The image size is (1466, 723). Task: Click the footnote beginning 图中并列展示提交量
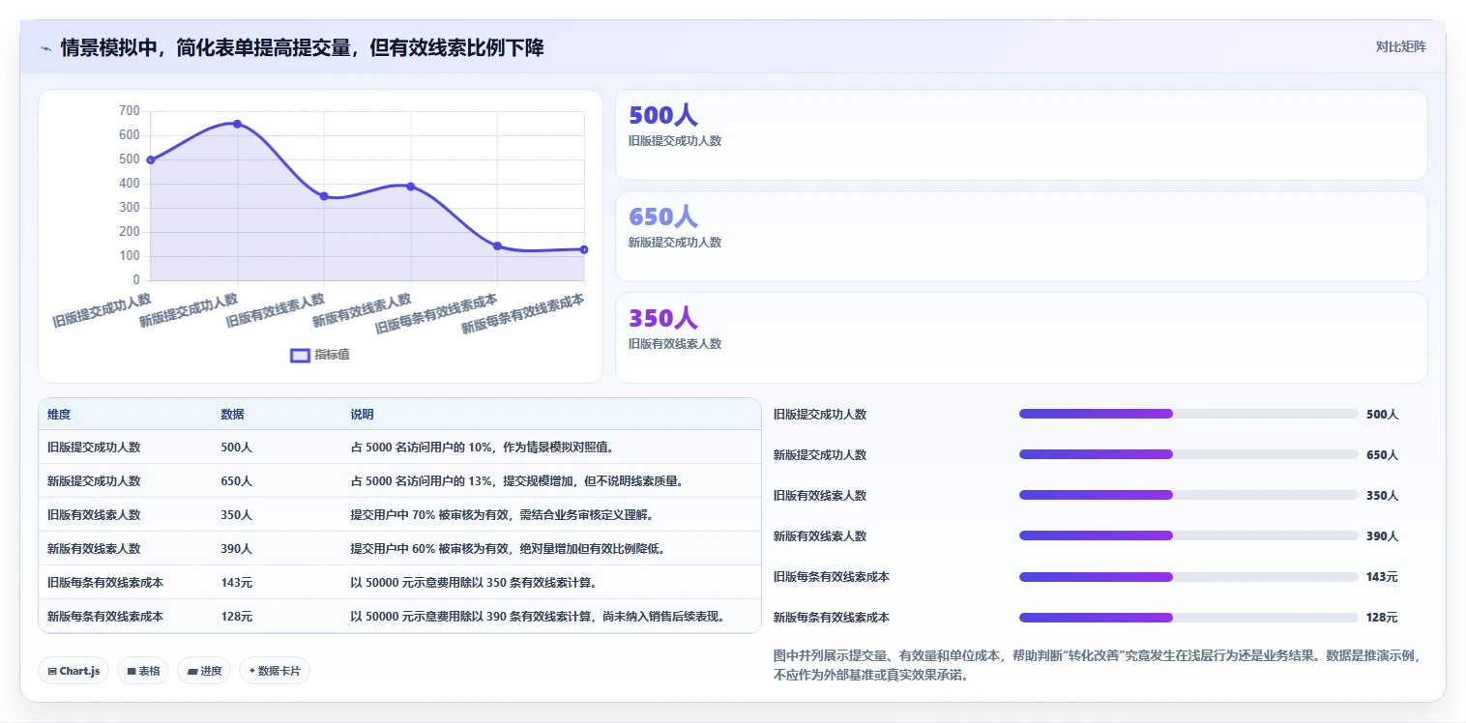coord(1097,665)
